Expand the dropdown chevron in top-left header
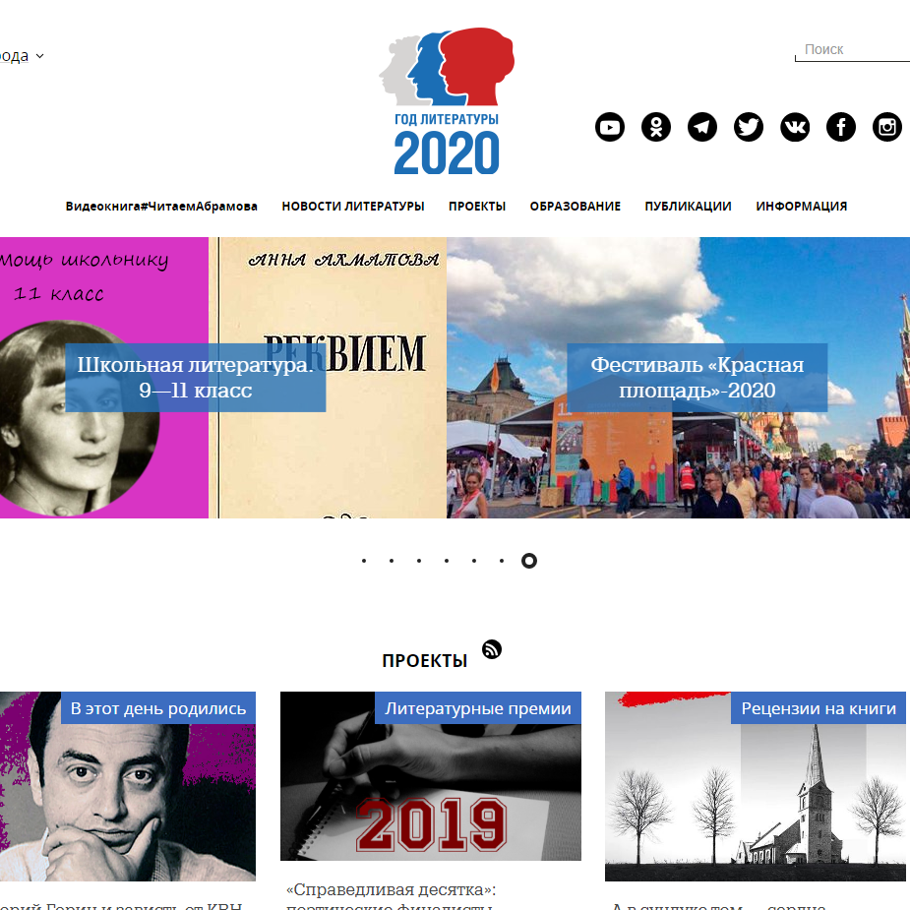This screenshot has width=910, height=910. [x=39, y=56]
